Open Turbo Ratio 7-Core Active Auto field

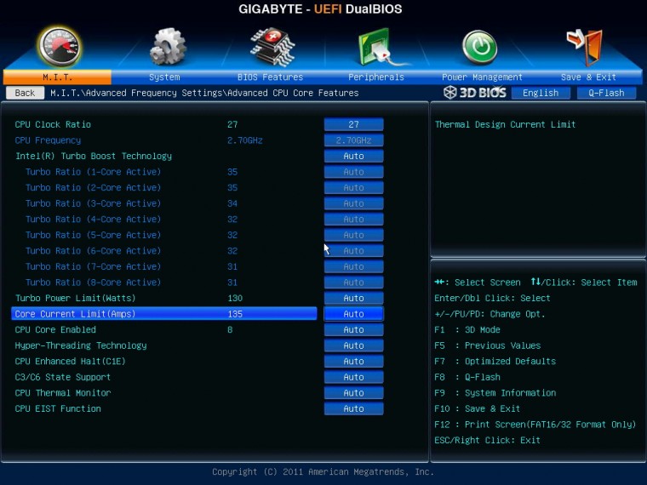353,267
